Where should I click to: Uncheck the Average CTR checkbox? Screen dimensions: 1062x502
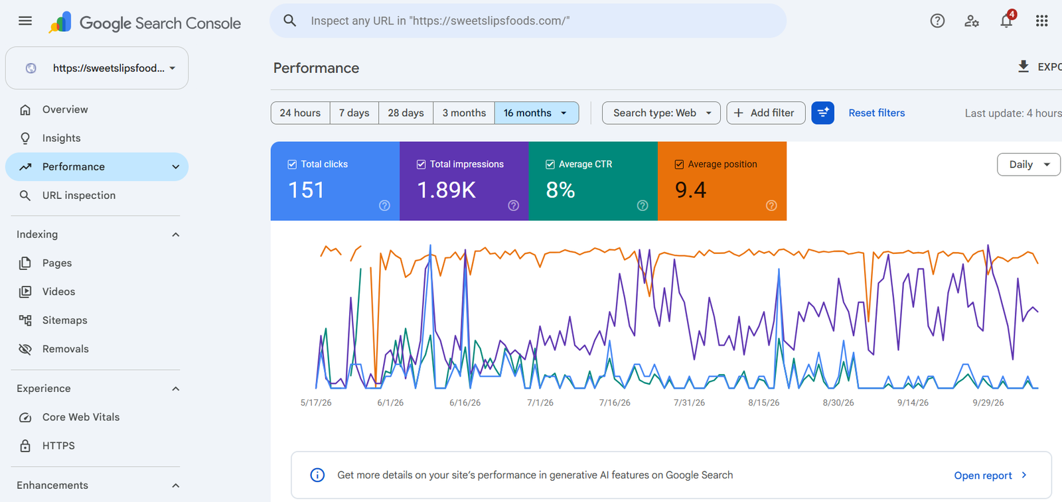click(x=550, y=164)
